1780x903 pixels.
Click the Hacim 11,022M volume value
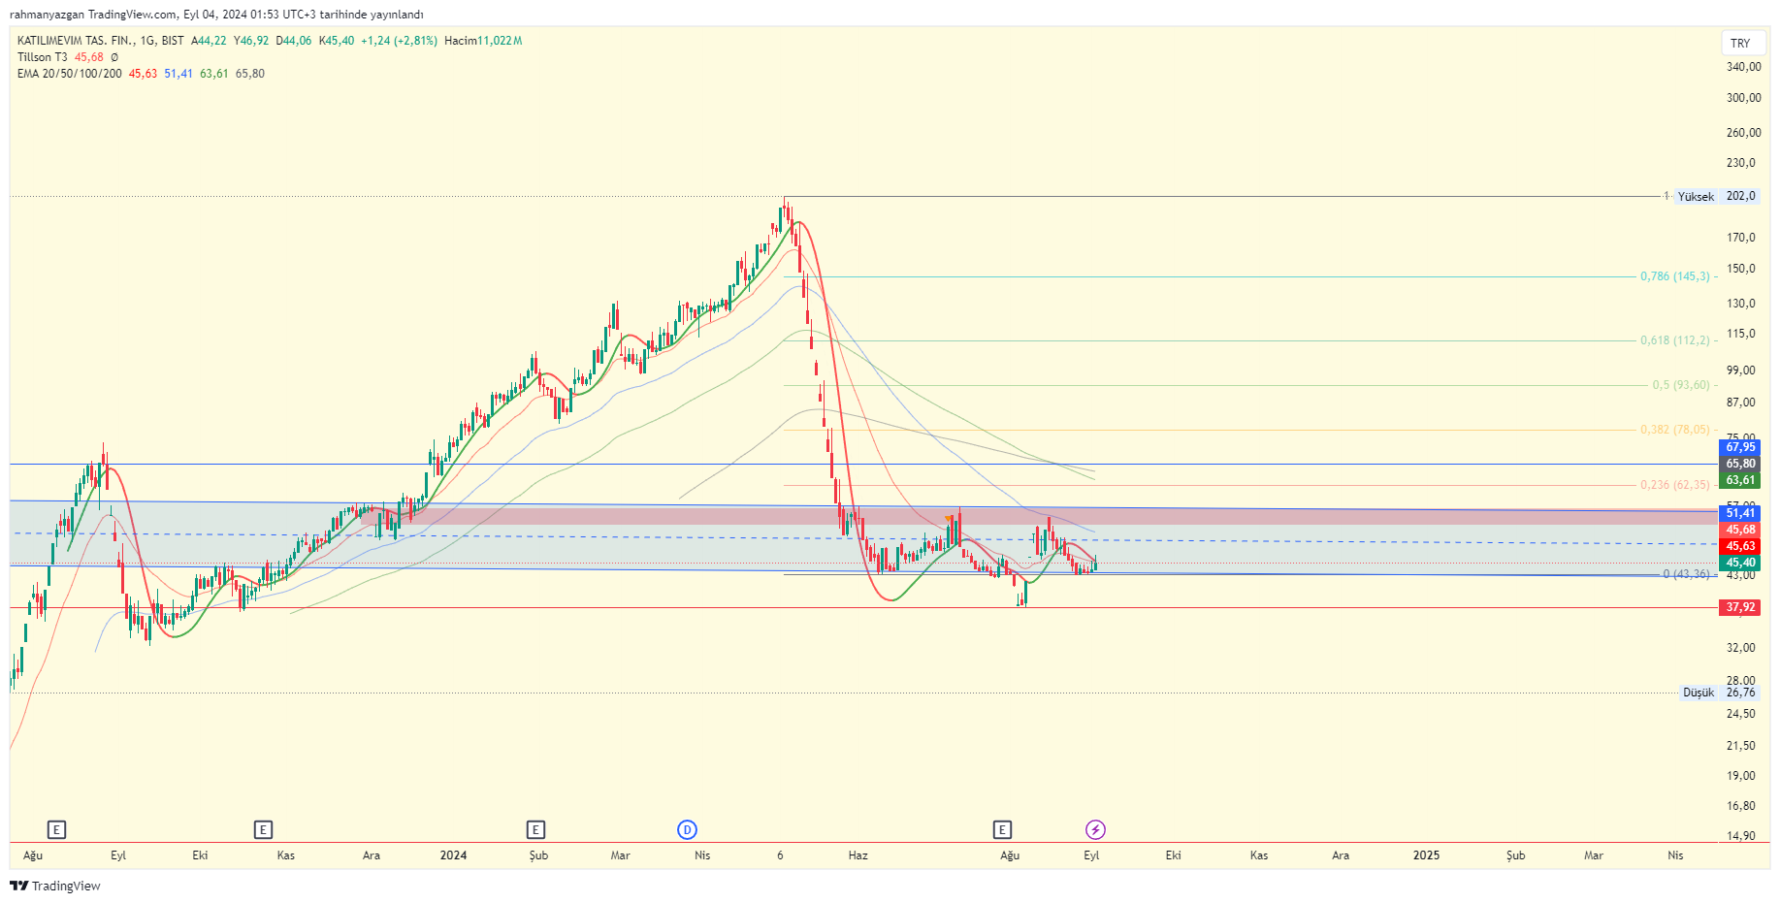pos(483,41)
